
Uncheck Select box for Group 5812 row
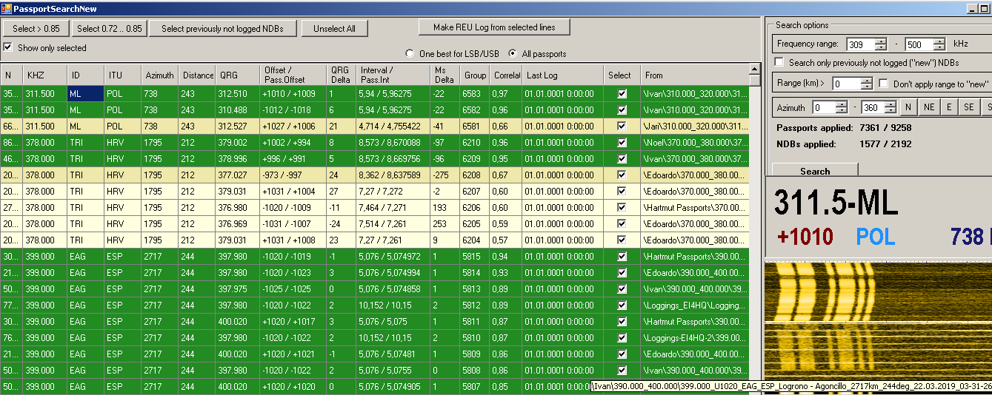[x=622, y=305]
